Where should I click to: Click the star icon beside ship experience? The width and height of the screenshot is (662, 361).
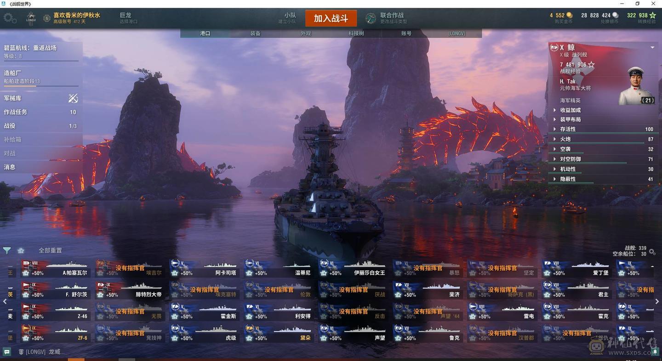pos(591,65)
